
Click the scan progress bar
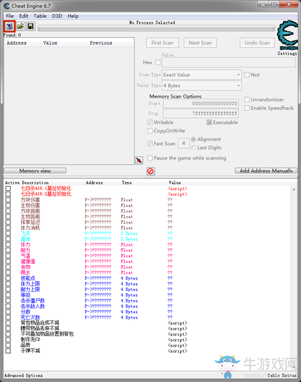click(156, 28)
